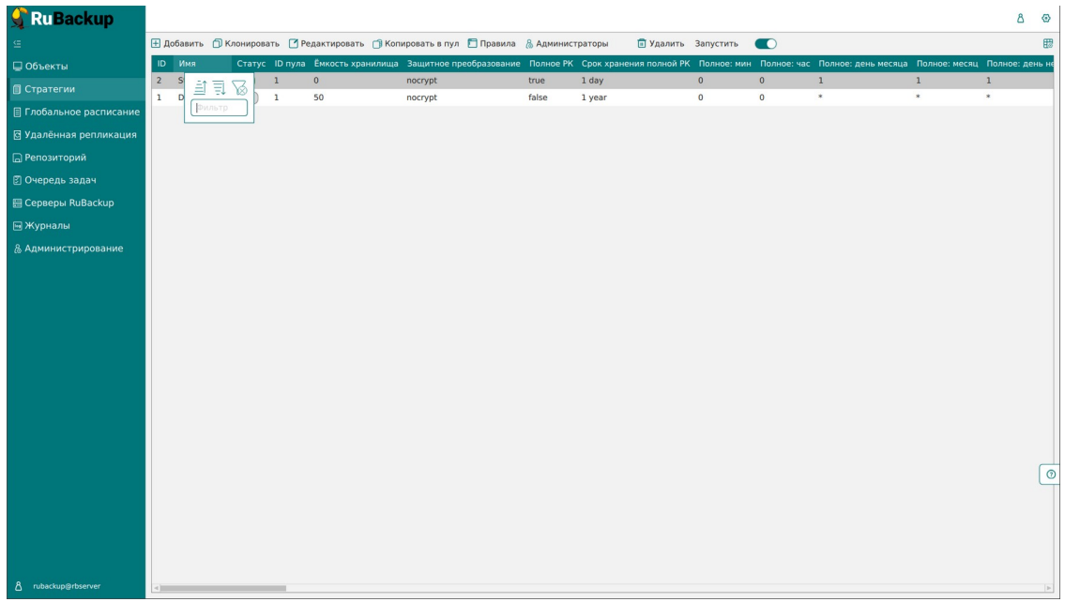Click the horizontal scrollbar thumb

(222, 588)
